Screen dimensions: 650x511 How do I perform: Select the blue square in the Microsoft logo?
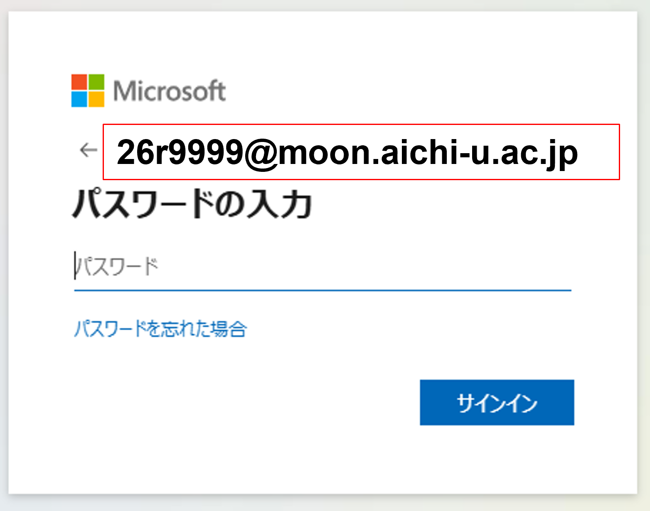[x=78, y=100]
